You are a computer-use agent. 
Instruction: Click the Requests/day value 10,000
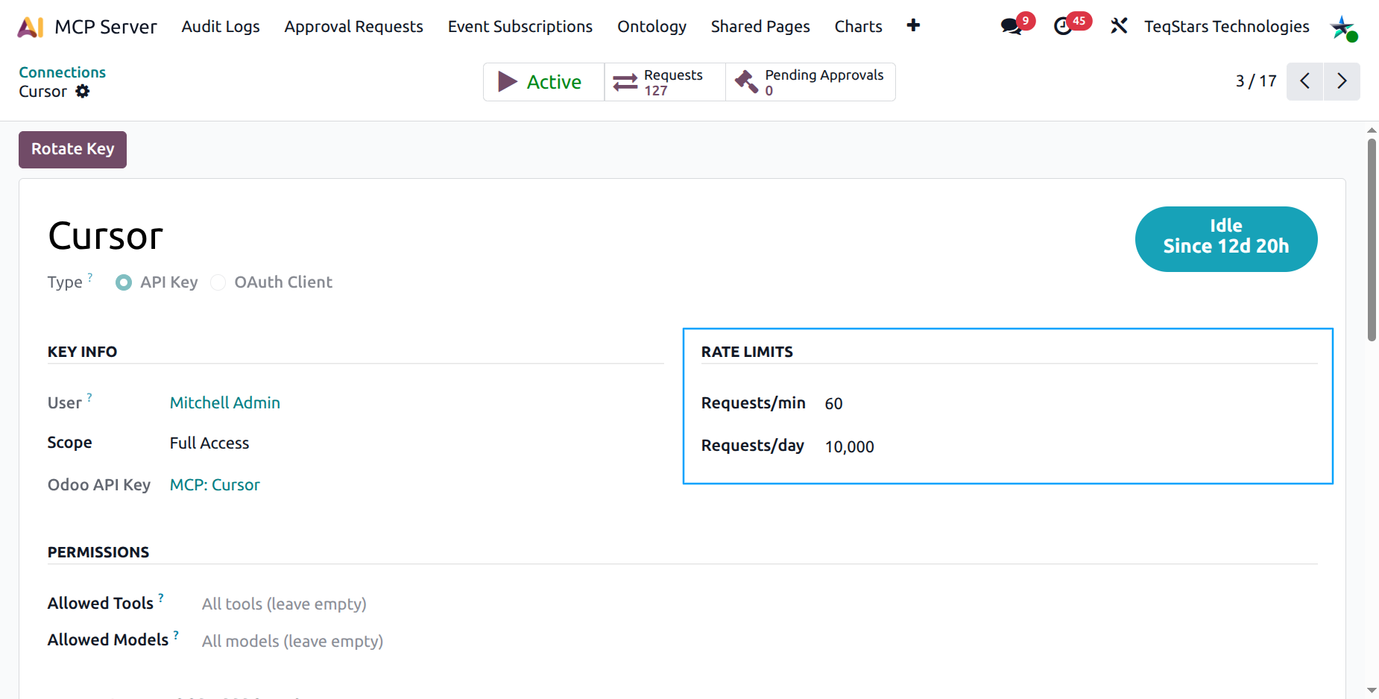click(849, 446)
